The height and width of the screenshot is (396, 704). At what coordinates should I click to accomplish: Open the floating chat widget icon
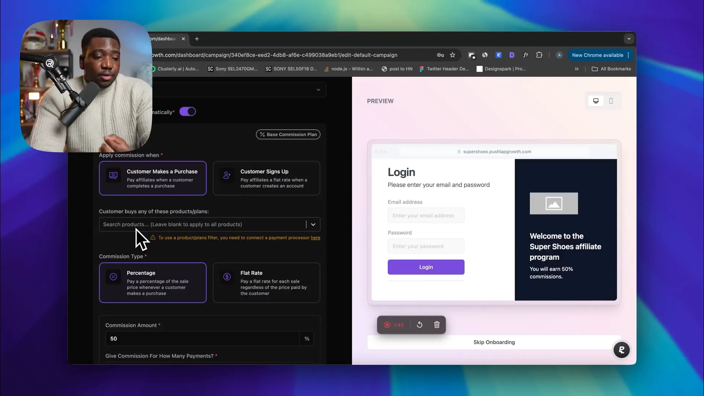621,350
